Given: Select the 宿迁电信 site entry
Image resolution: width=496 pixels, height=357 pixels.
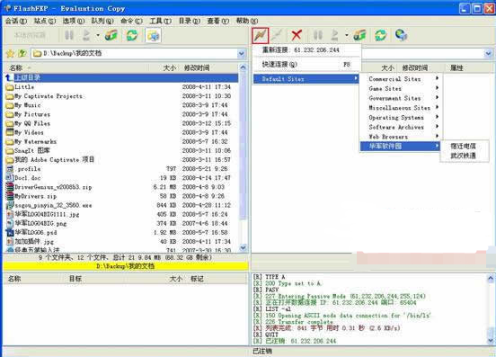Looking at the screenshot, I should tap(465, 146).
